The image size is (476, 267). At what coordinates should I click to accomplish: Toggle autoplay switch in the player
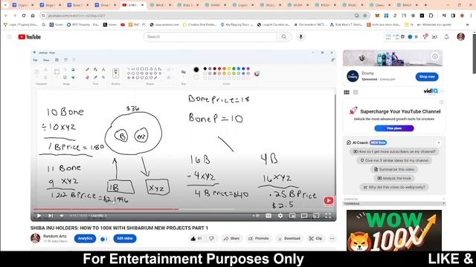[x=256, y=216]
